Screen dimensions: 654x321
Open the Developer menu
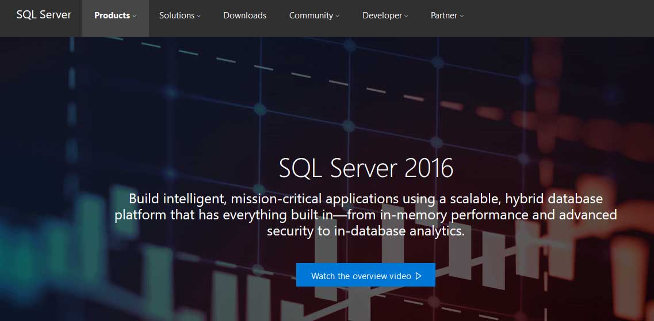[382, 16]
